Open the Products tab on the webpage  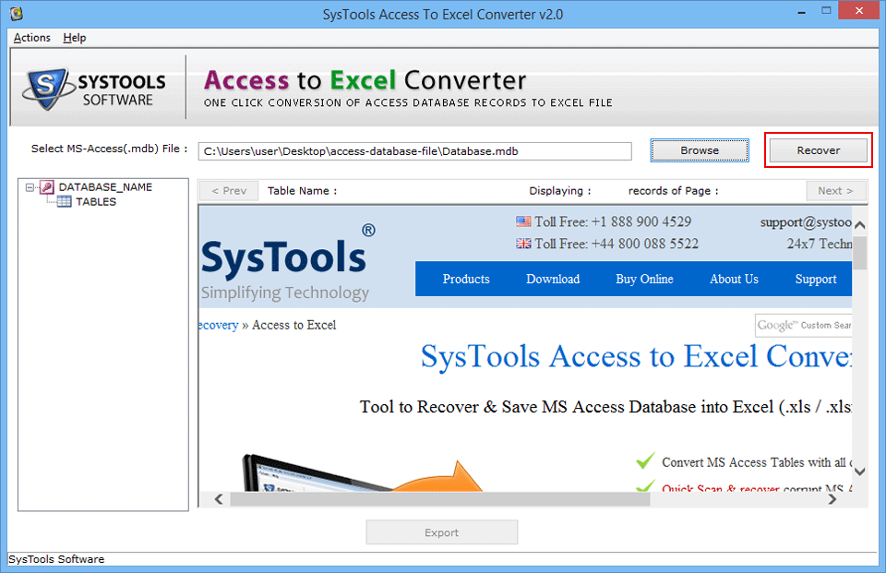(x=466, y=280)
